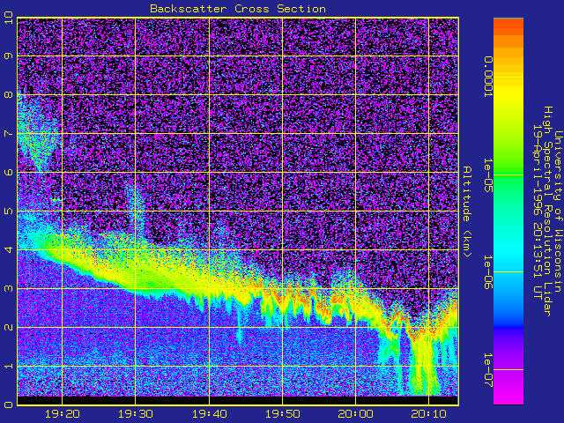Select the 19:50 time axis label
The height and width of the screenshot is (423, 564).
(283, 414)
